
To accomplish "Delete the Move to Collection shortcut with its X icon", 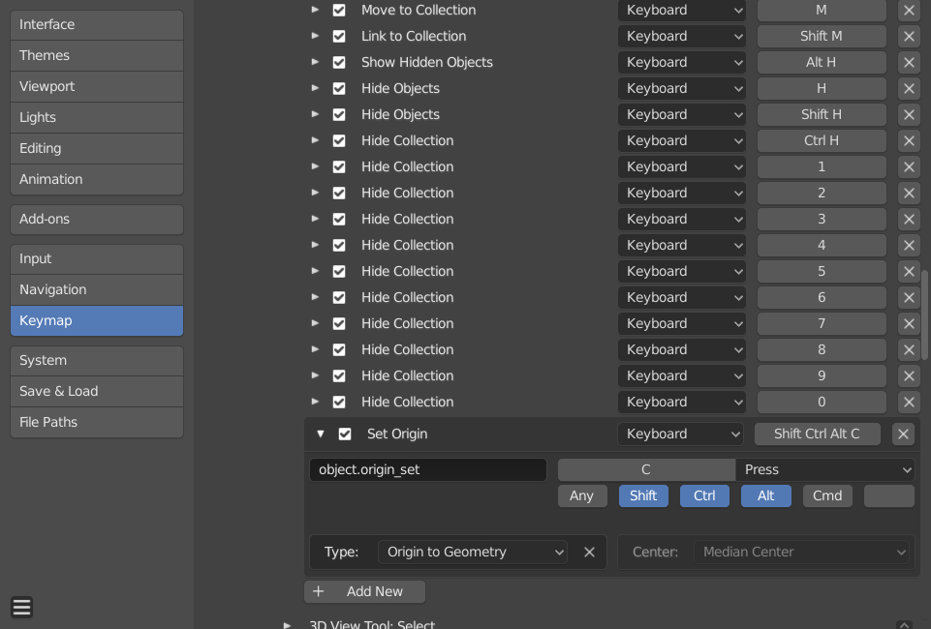I will pos(907,10).
